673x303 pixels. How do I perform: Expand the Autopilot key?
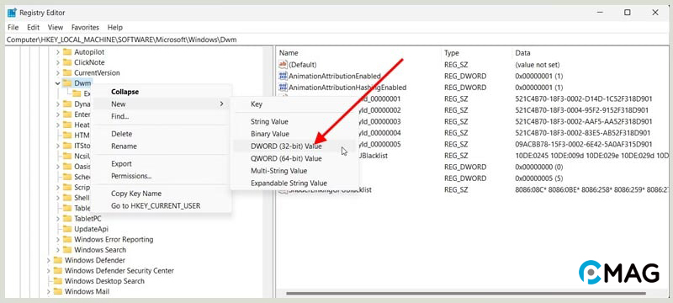[x=57, y=52]
